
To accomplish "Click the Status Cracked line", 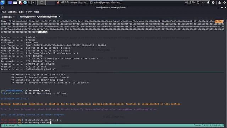I will (18, 40).
